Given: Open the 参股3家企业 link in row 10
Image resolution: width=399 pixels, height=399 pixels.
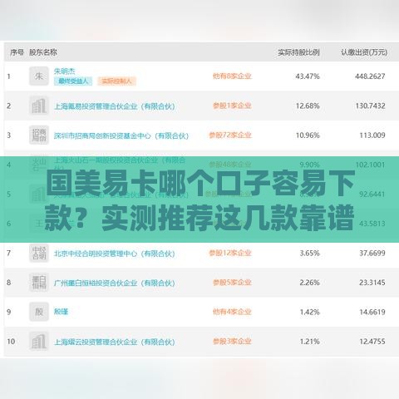Looking at the screenshot, I should coord(232,342).
